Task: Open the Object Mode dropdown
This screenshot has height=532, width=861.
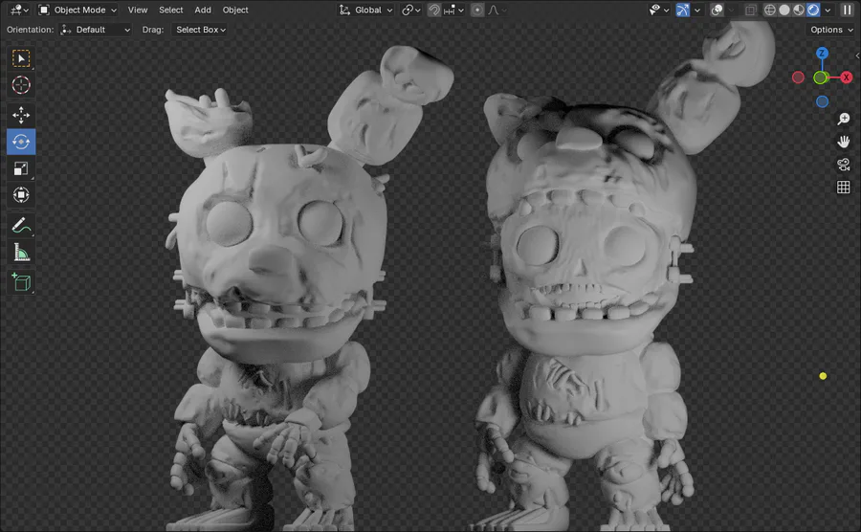Action: (78, 10)
